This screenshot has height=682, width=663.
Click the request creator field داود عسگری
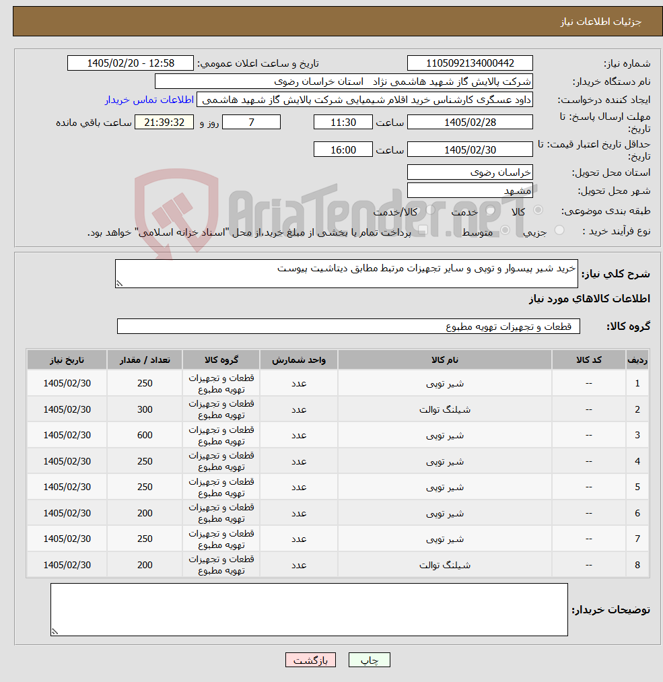365,100
